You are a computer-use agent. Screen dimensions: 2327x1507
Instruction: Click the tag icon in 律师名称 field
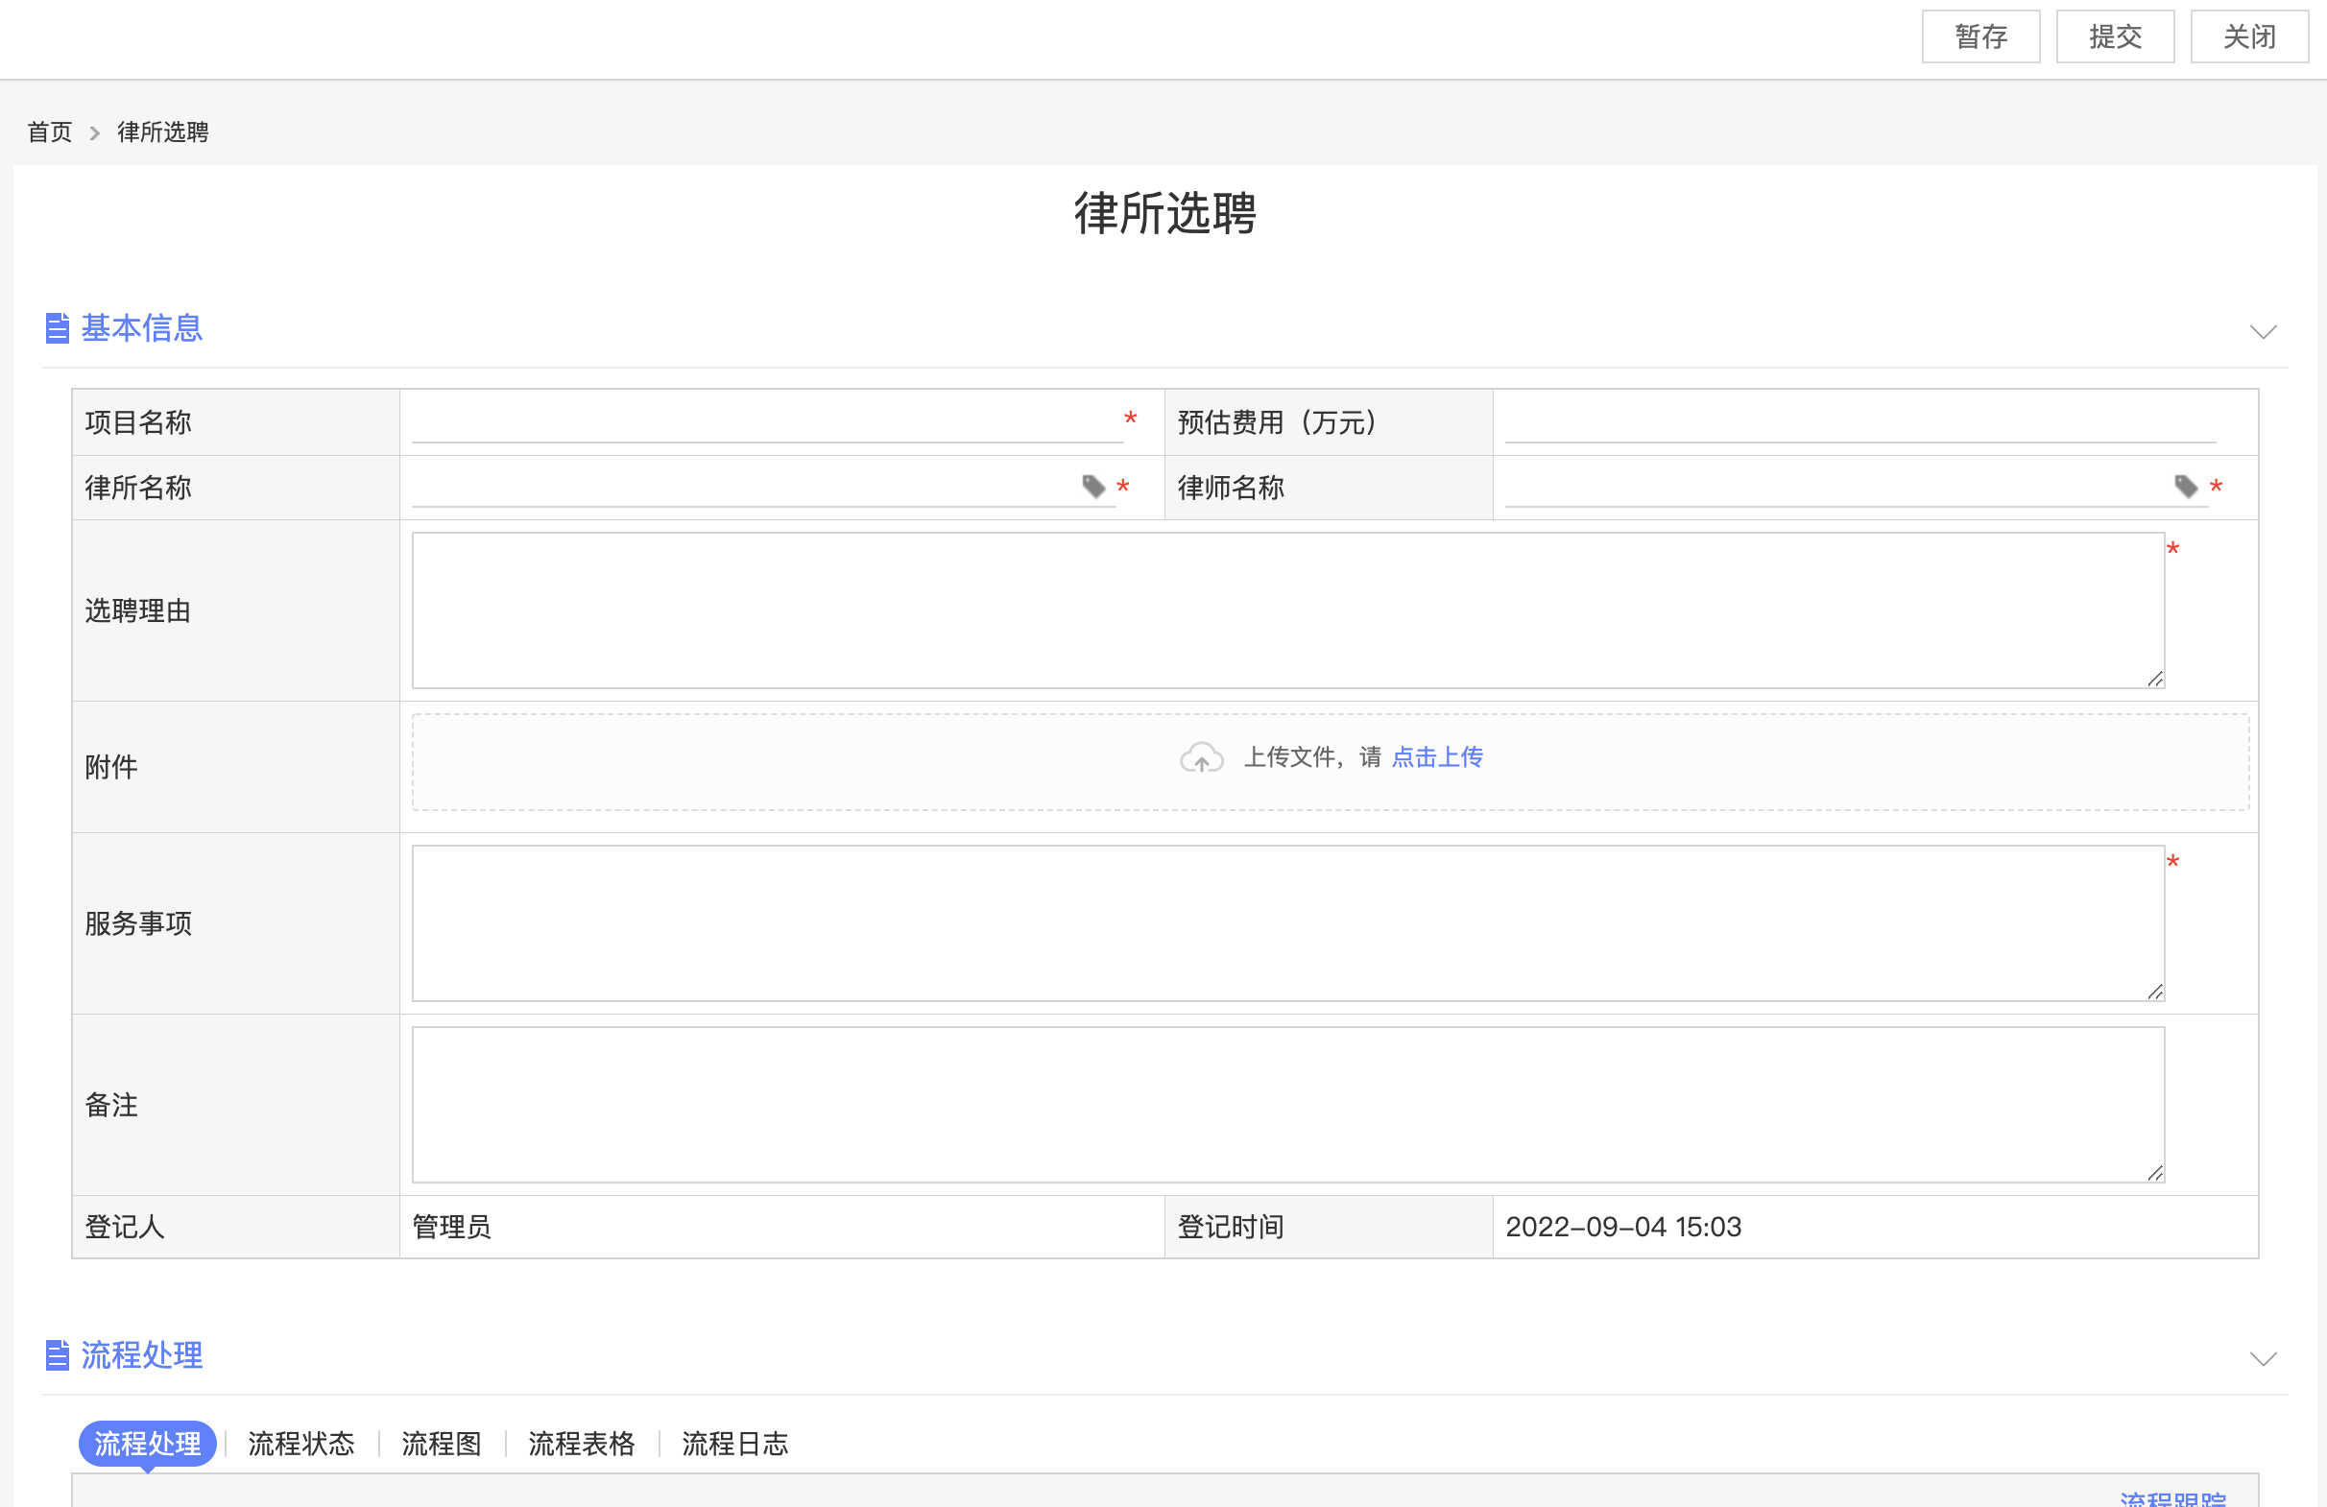pos(2186,486)
